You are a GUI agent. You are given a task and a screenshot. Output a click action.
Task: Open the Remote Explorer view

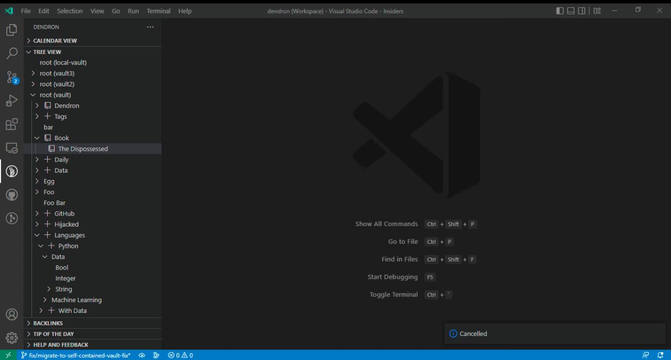[12, 148]
